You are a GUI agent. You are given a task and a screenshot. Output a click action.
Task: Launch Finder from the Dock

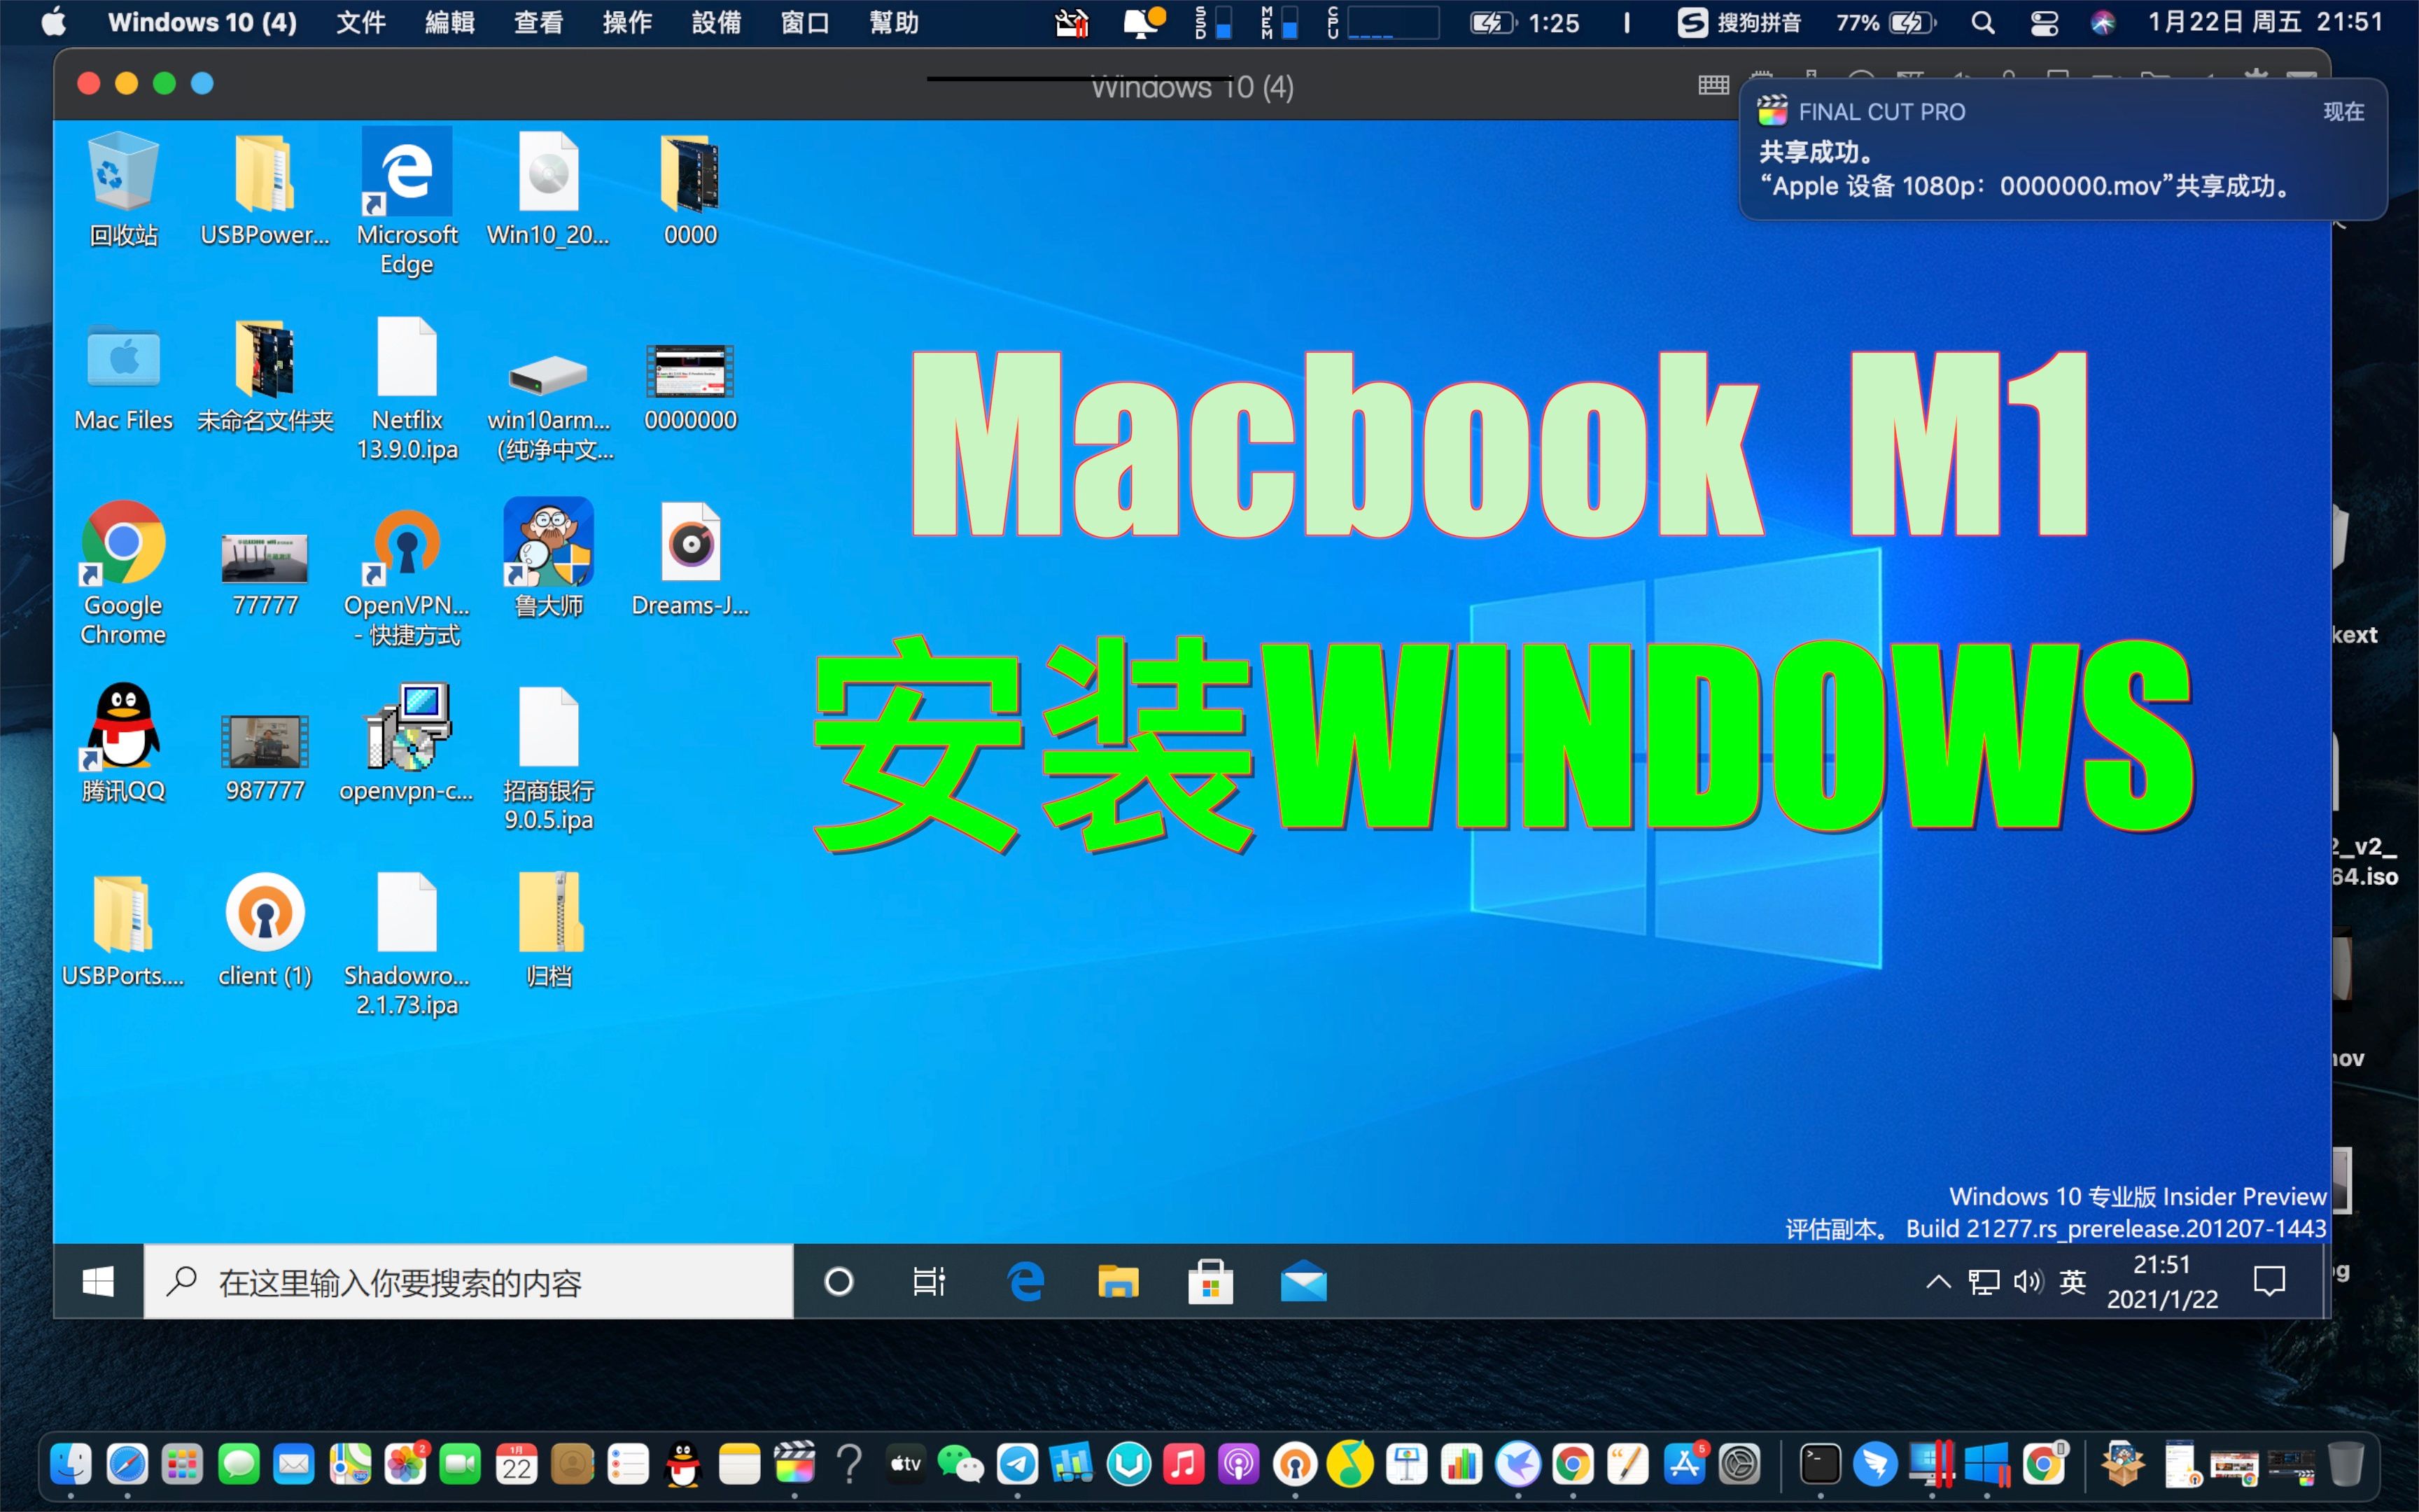(71, 1465)
